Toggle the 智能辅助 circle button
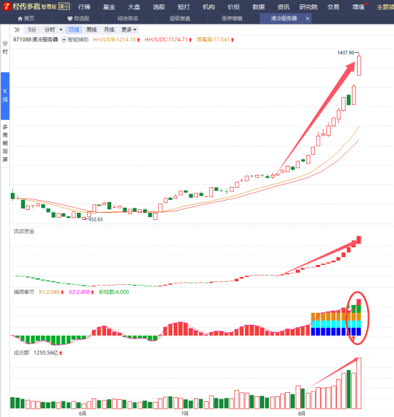The width and height of the screenshot is (394, 417). pos(63,40)
